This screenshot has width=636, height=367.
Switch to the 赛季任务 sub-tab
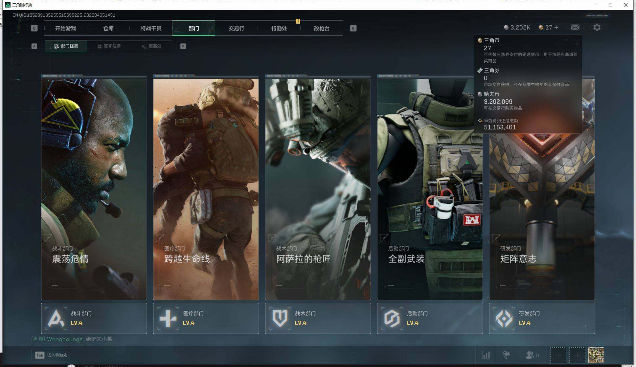(x=109, y=46)
